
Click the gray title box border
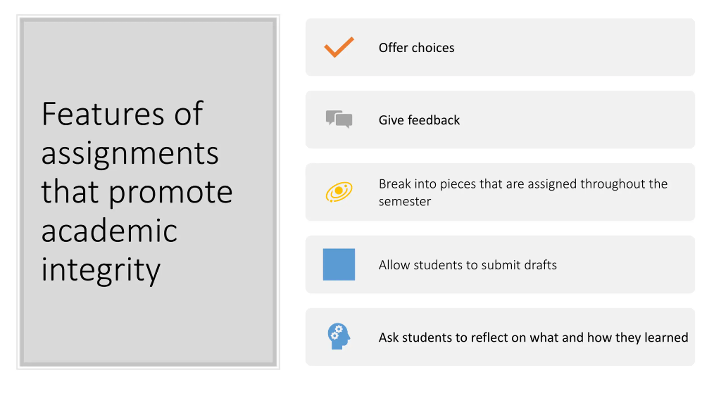tap(148, 19)
